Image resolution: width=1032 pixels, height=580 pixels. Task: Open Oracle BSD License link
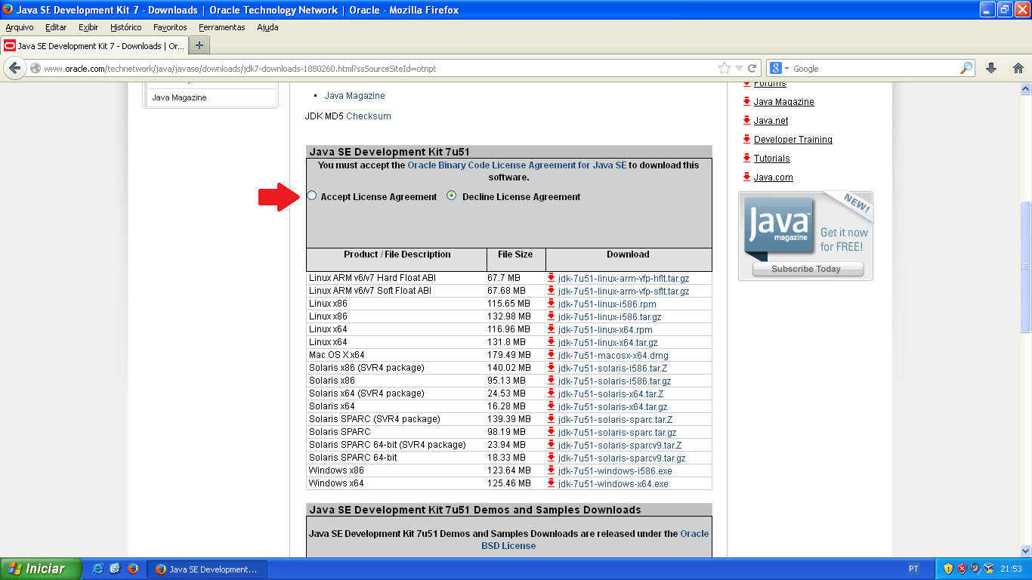pyautogui.click(x=595, y=539)
